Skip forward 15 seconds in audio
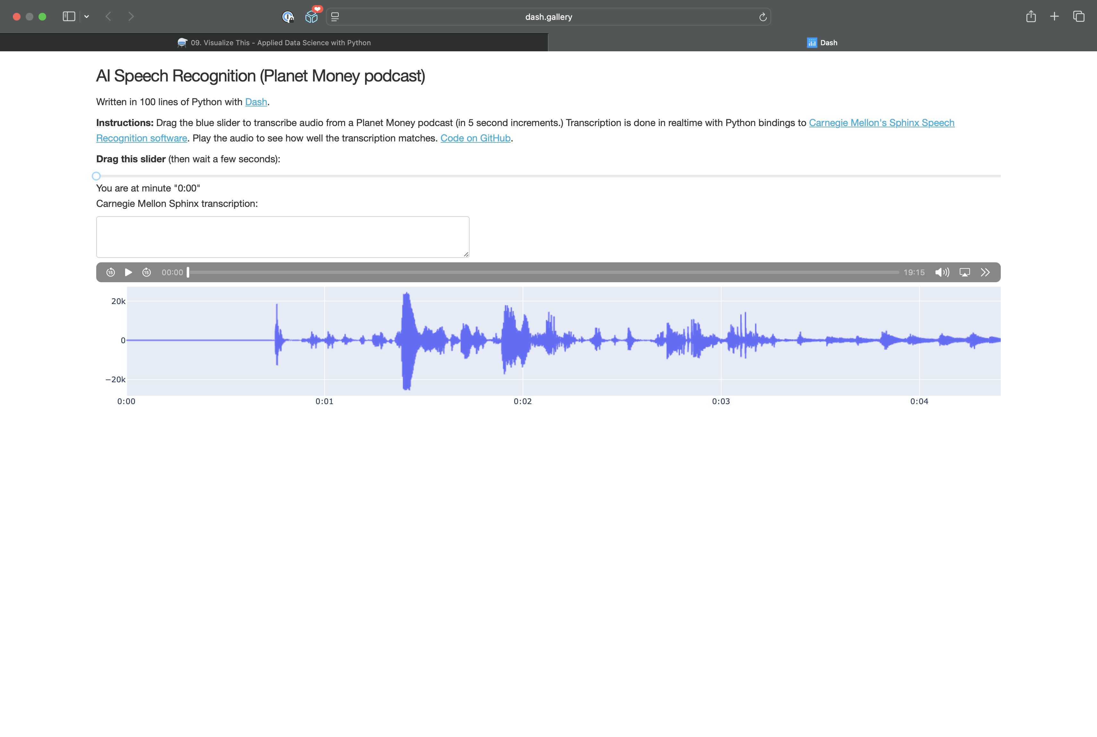 (147, 272)
